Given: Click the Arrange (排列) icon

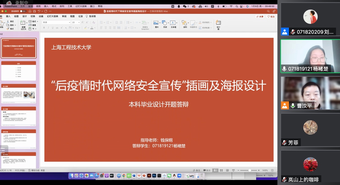Looking at the screenshot, I should tap(184, 23).
